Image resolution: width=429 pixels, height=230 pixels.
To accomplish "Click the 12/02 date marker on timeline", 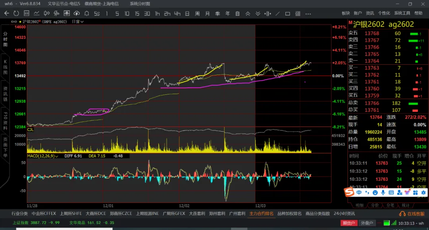I will 184,206.
